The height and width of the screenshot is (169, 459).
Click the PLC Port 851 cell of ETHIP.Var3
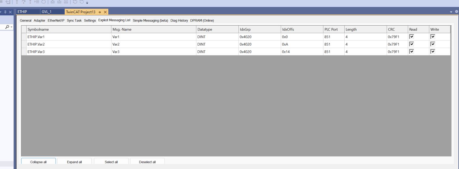[333, 52]
